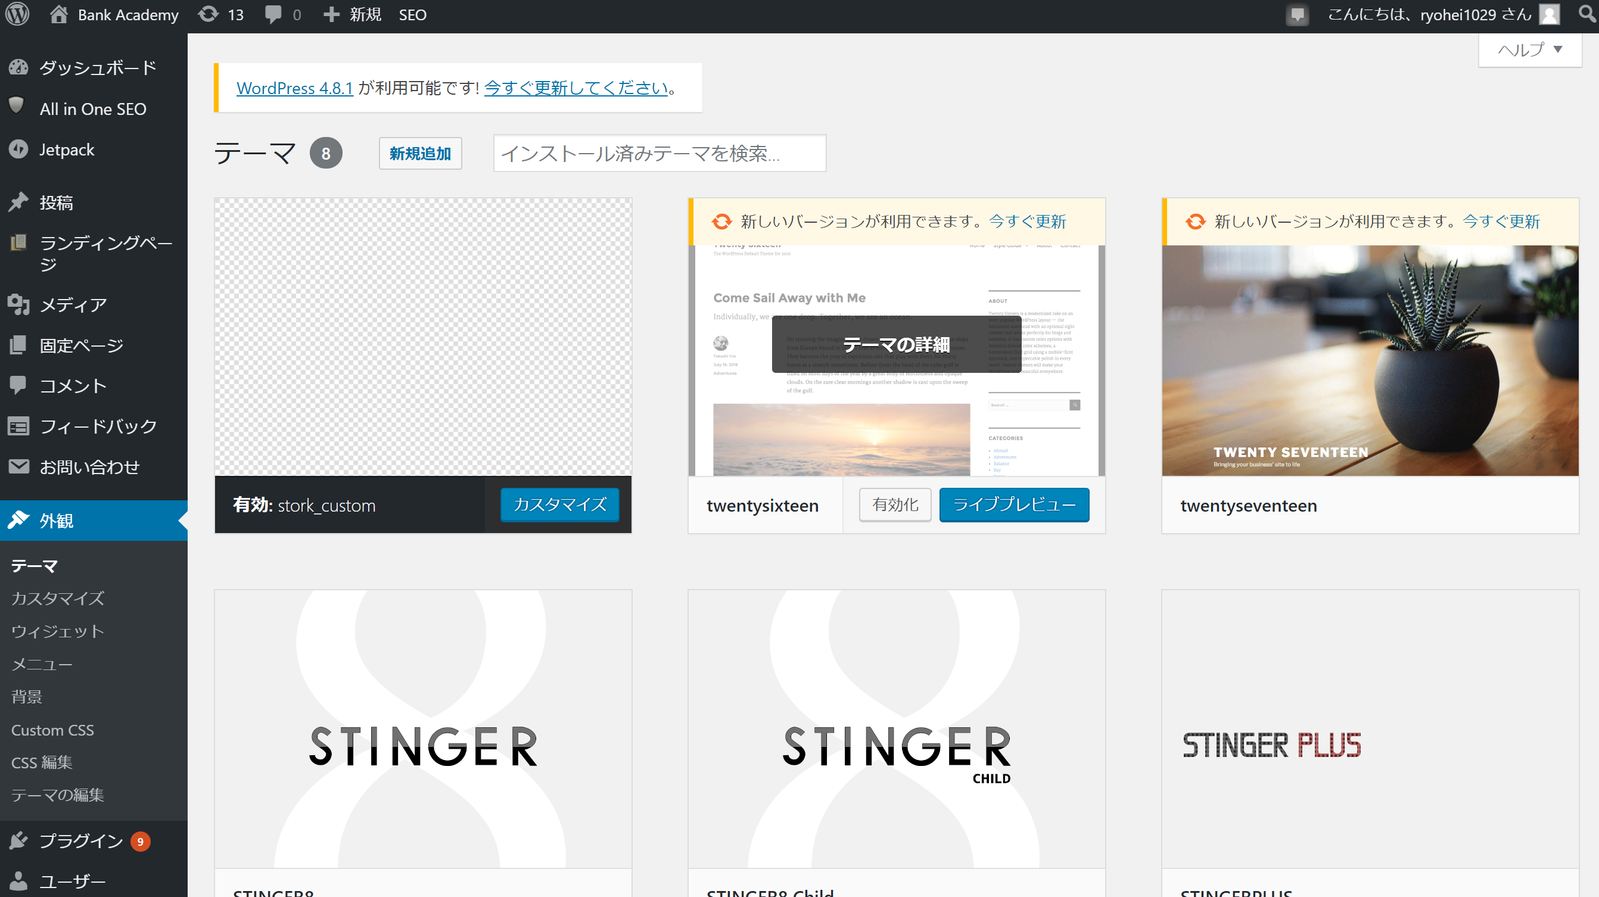Open テーマの編集 submenu item
This screenshot has height=897, width=1599.
[58, 795]
